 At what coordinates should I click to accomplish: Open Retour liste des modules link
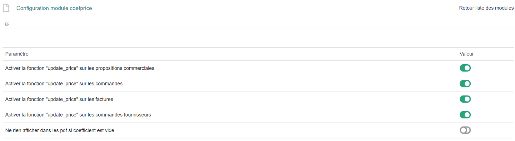tap(486, 8)
